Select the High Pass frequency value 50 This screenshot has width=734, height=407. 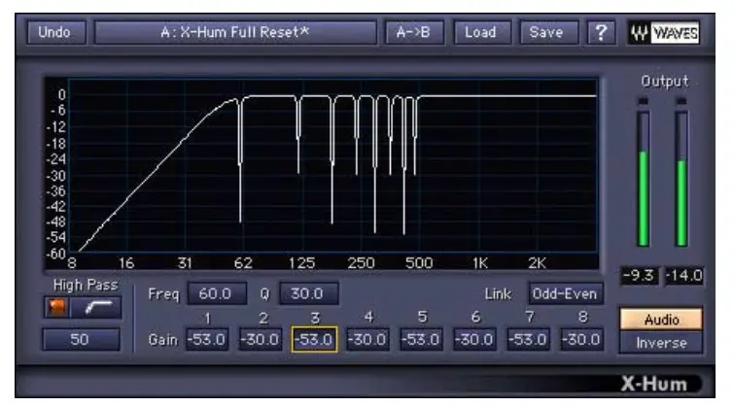pyautogui.click(x=81, y=339)
